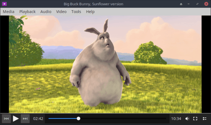
Task: Maximize the player window
Action: (x=197, y=4)
